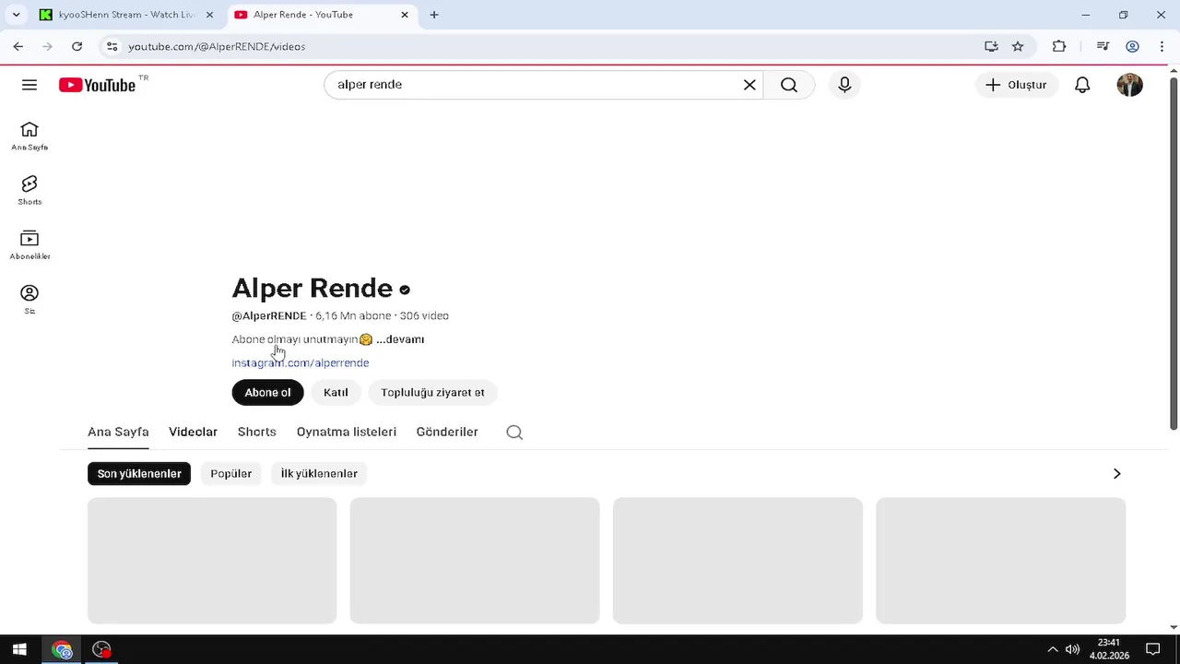Screen dimensions: 1180x664
Task: Open a new browser tab
Action: pos(434,15)
